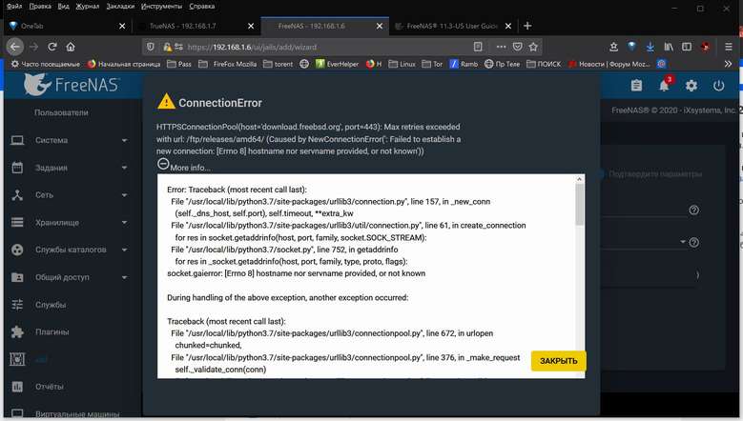Go to the browser Home page
The height and width of the screenshot is (421, 743).
pyautogui.click(x=71, y=47)
